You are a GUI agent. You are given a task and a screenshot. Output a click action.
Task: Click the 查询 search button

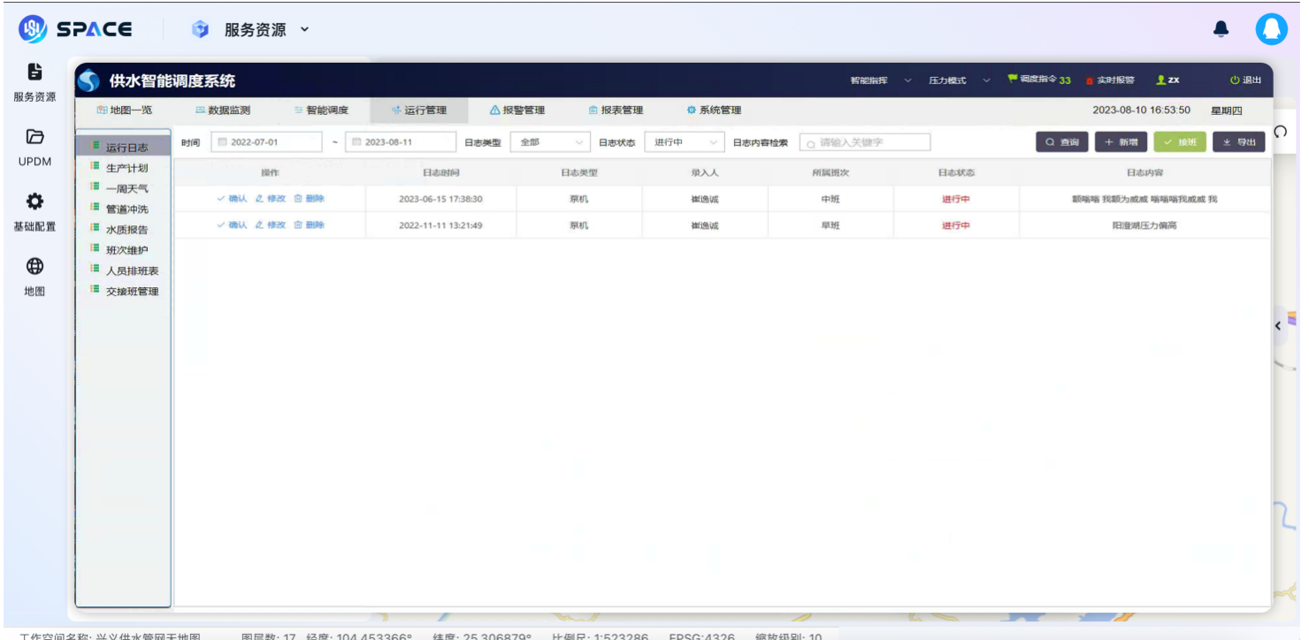click(x=1061, y=142)
